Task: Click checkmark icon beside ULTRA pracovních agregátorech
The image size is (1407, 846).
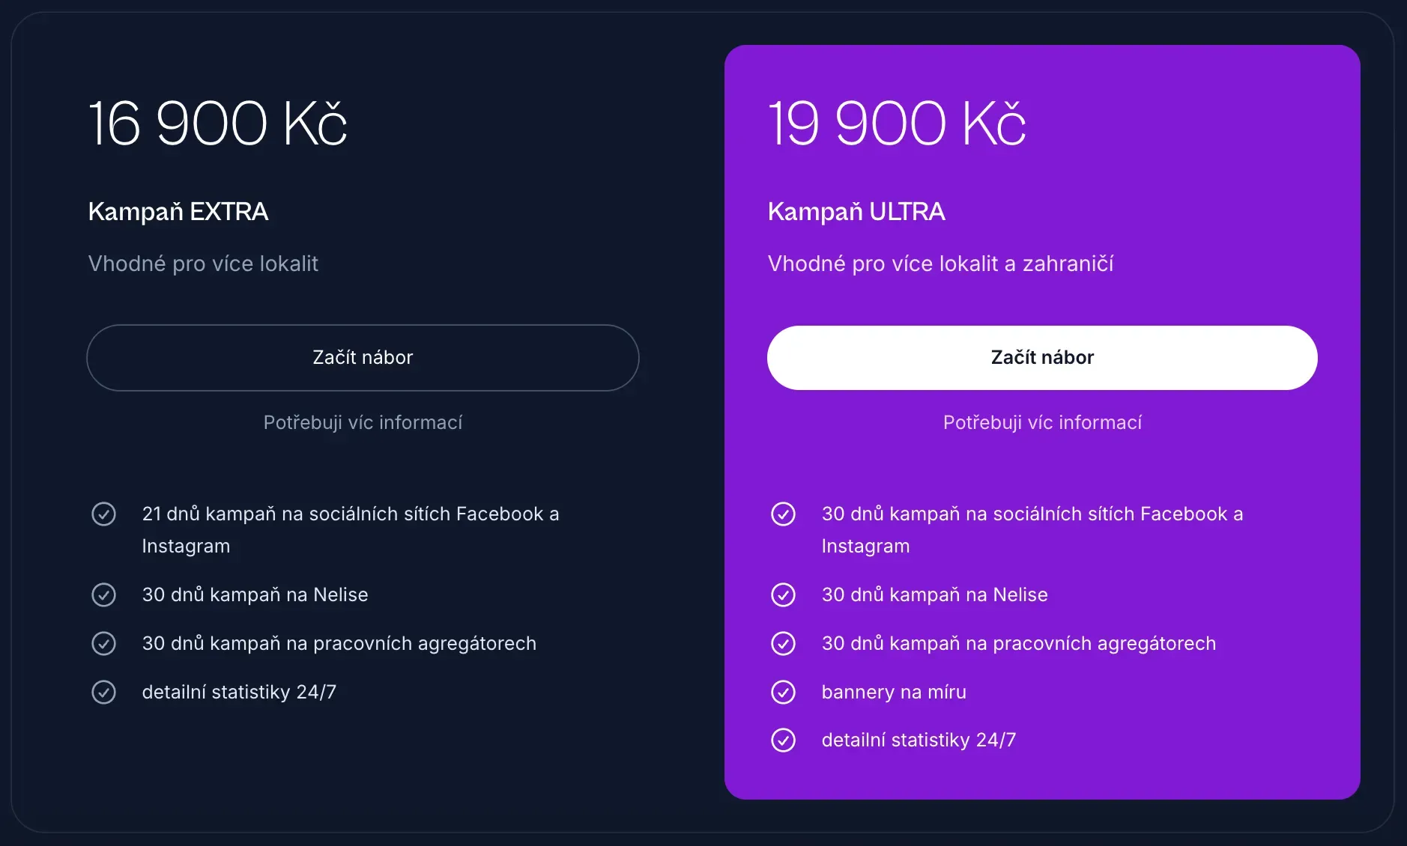Action: click(x=783, y=644)
